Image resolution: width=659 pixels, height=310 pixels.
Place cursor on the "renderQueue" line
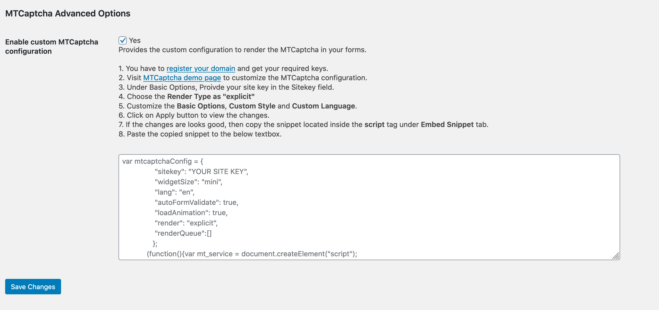coord(183,233)
